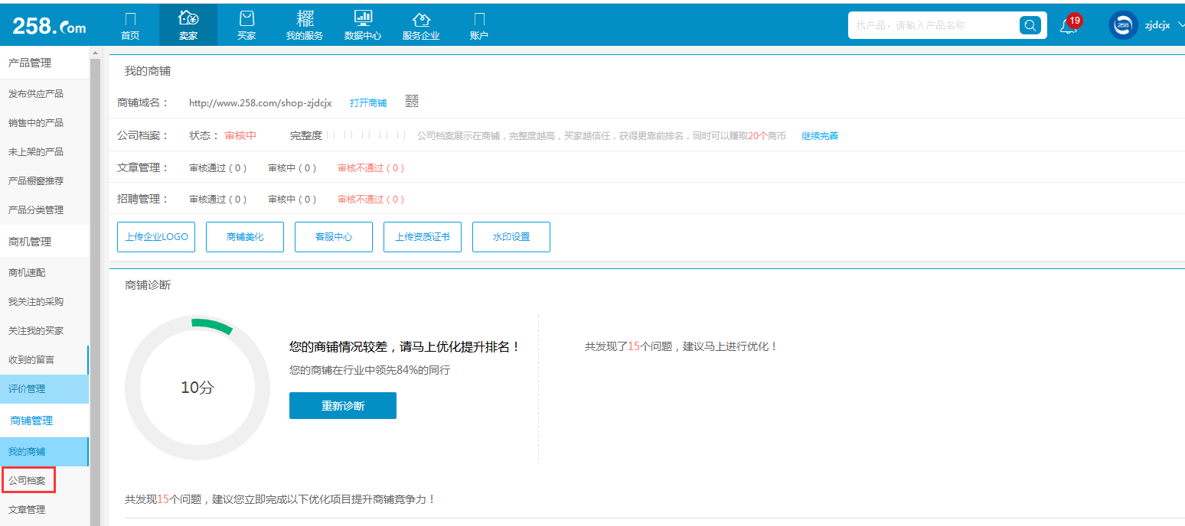
Task: Click the red 审核中 status text
Action: tap(240, 135)
